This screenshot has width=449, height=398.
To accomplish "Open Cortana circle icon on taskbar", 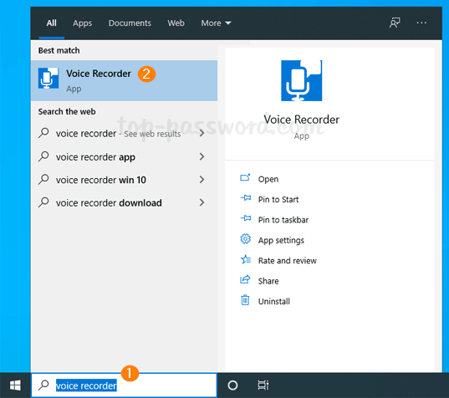I will coord(232,385).
